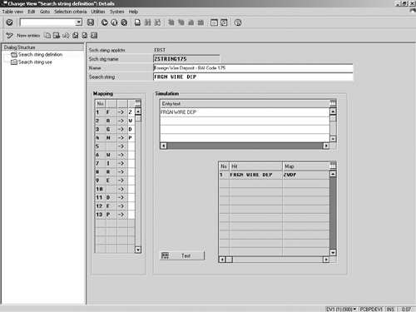Click the green Back arrow icon
The width and height of the screenshot is (416, 312).
click(x=105, y=22)
